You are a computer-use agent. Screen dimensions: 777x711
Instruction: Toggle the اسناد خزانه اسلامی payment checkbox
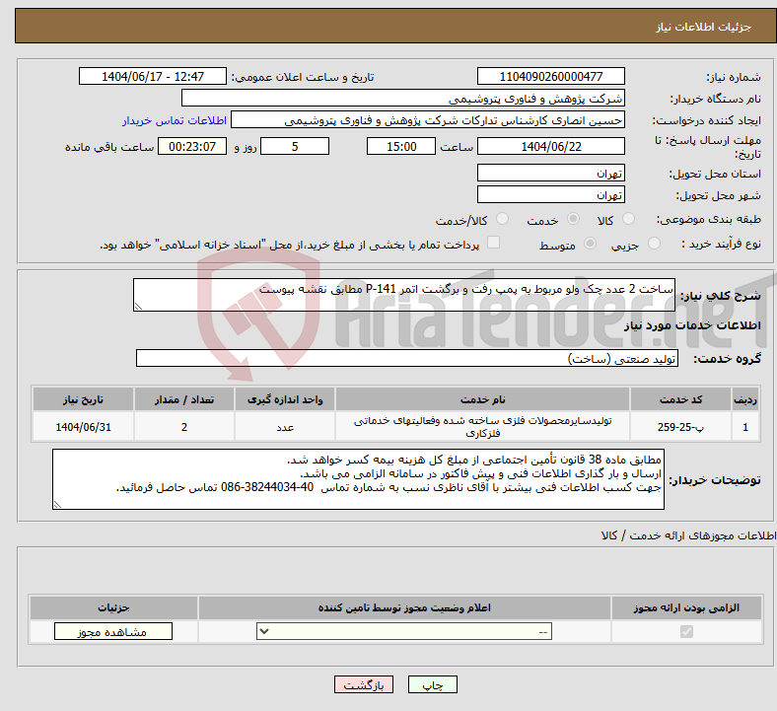click(x=493, y=243)
